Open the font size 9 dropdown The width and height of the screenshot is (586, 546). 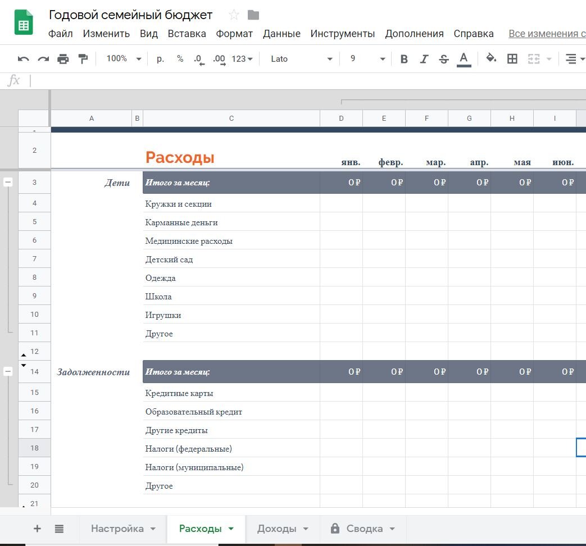368,58
